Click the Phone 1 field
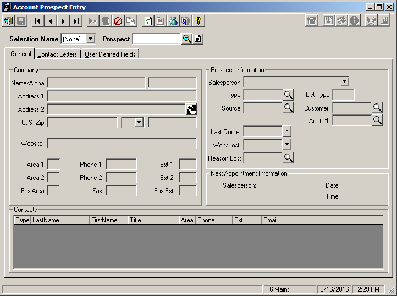The image size is (397, 296). click(x=122, y=164)
